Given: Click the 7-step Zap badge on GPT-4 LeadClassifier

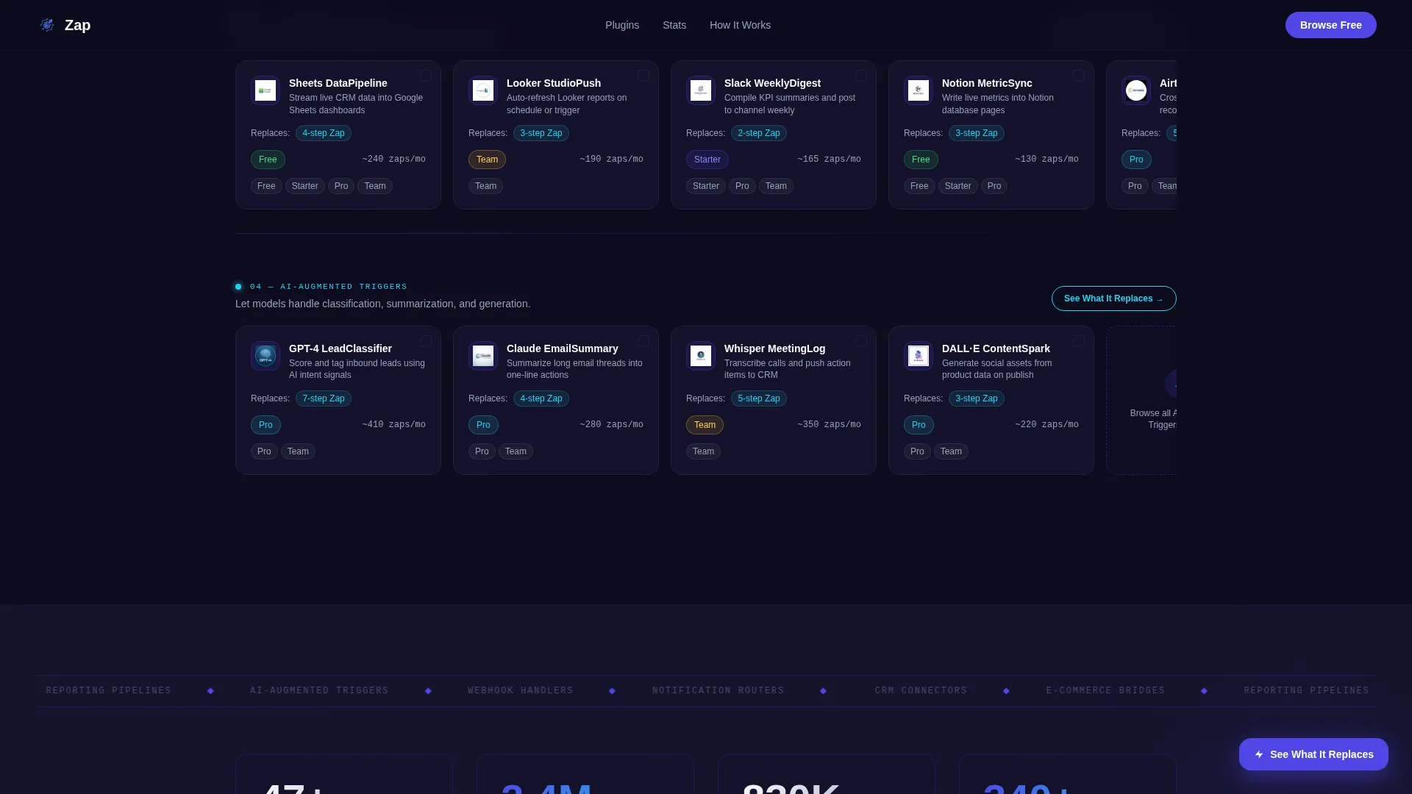Looking at the screenshot, I should point(324,398).
